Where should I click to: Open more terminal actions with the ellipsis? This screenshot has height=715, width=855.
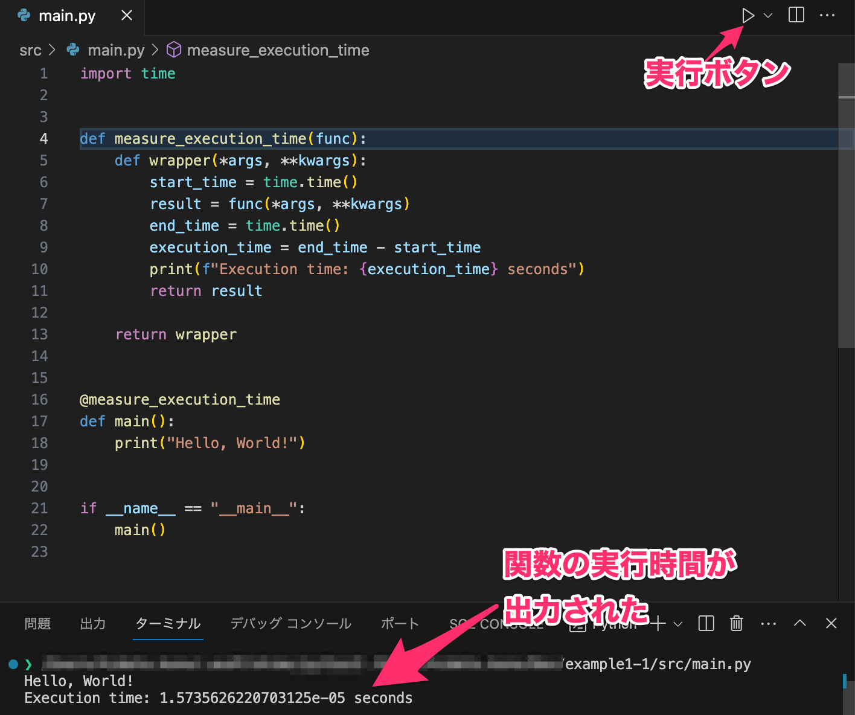pos(768,624)
